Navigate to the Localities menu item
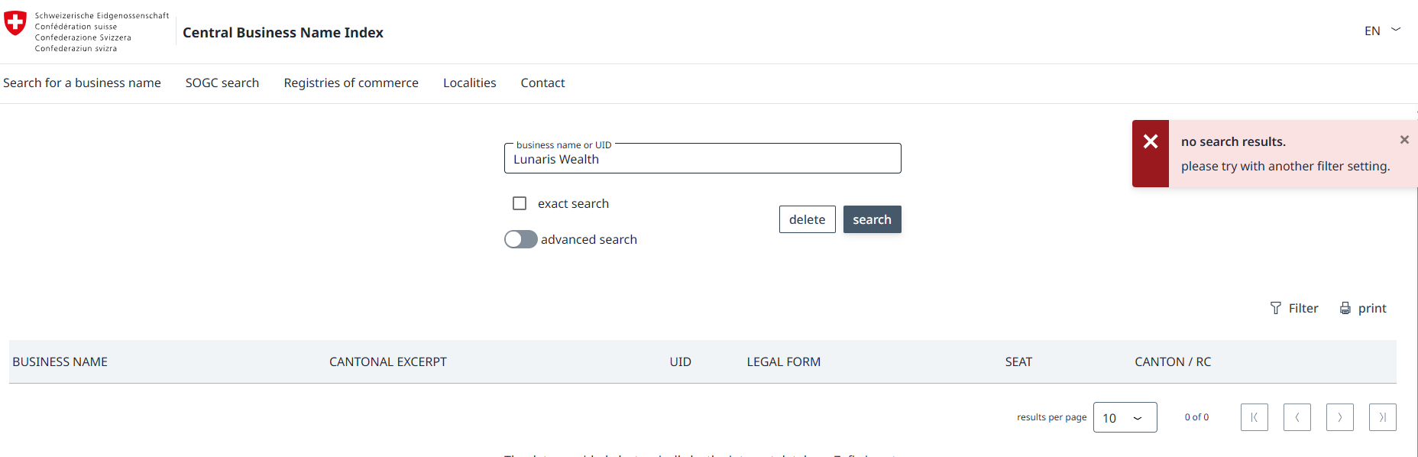The height and width of the screenshot is (457, 1418). [469, 83]
